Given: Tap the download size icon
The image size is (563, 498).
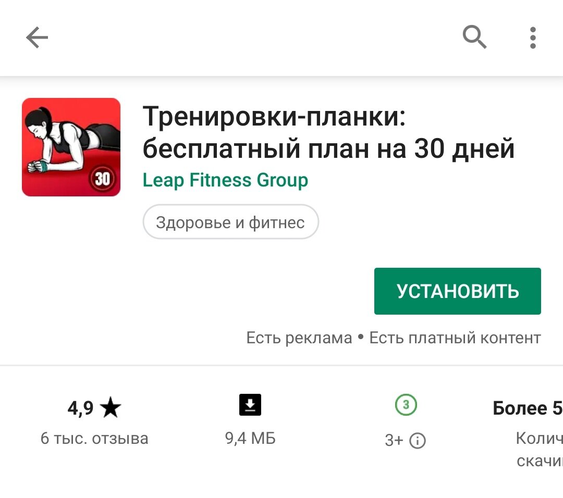Looking at the screenshot, I should click(250, 405).
